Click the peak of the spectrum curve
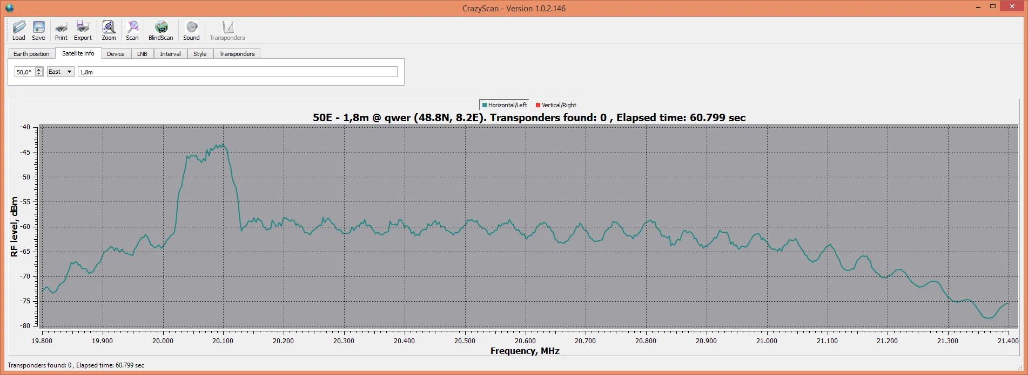 222,144
